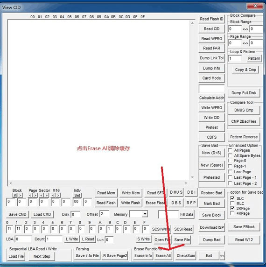Click the Dump Full Disk button

click(244, 93)
